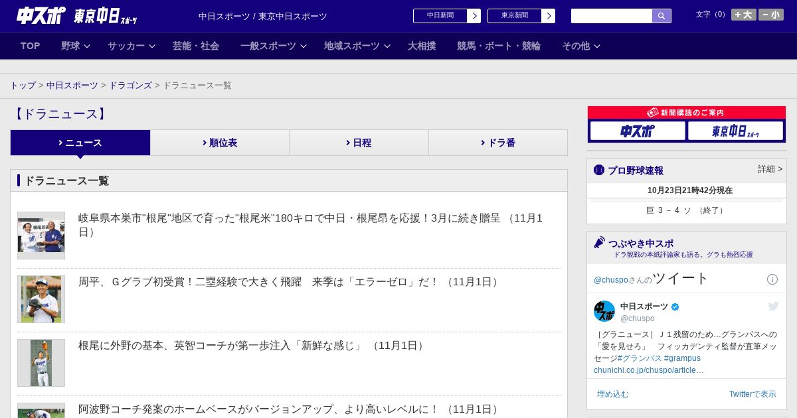The width and height of the screenshot is (797, 418).
Task: Switch to the 順位表 tab
Action: point(220,143)
